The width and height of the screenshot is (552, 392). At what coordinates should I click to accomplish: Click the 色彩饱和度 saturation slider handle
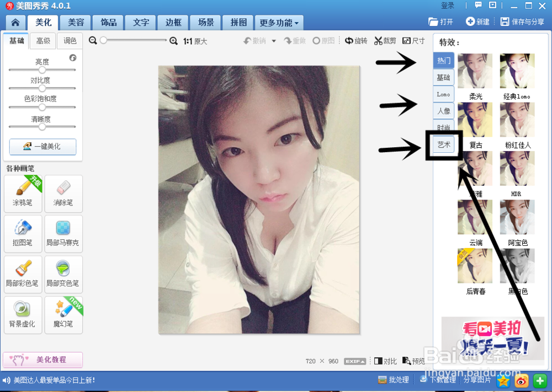[42, 107]
